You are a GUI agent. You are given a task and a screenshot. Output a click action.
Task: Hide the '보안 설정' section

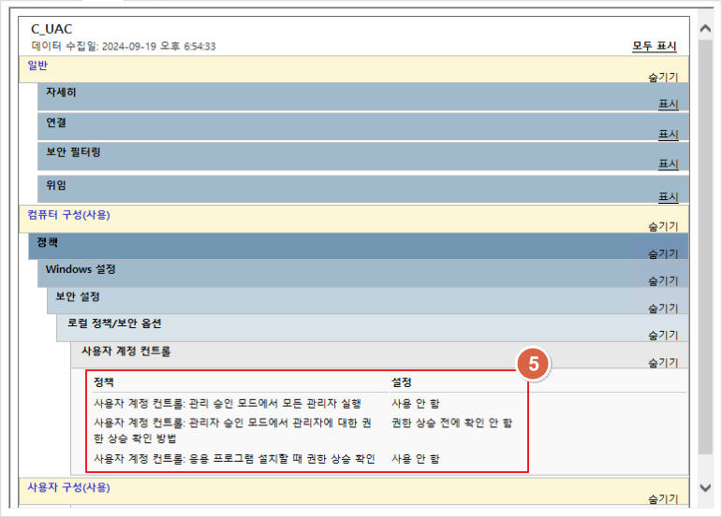point(663,308)
